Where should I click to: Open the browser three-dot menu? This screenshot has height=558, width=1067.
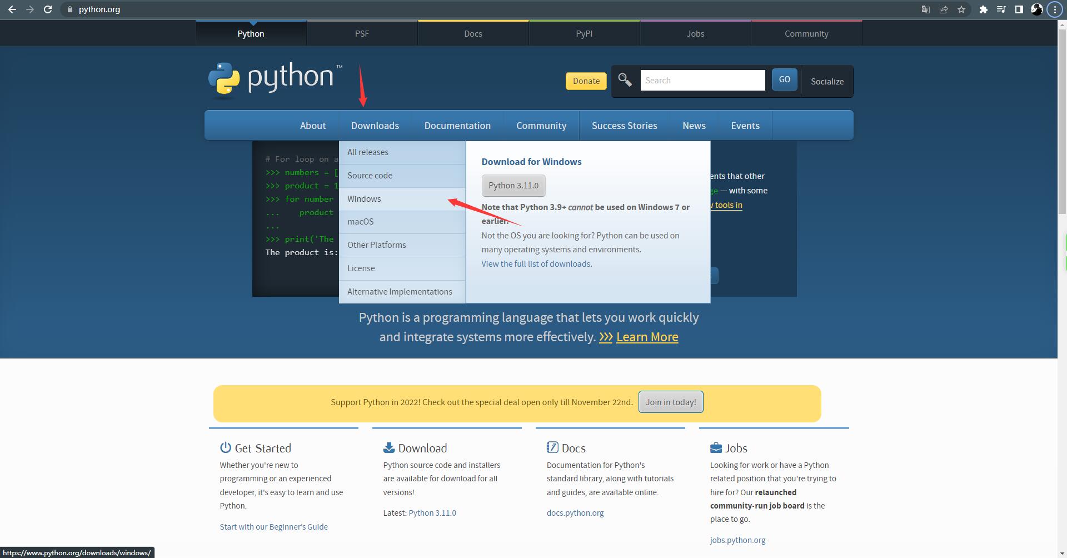[1055, 9]
